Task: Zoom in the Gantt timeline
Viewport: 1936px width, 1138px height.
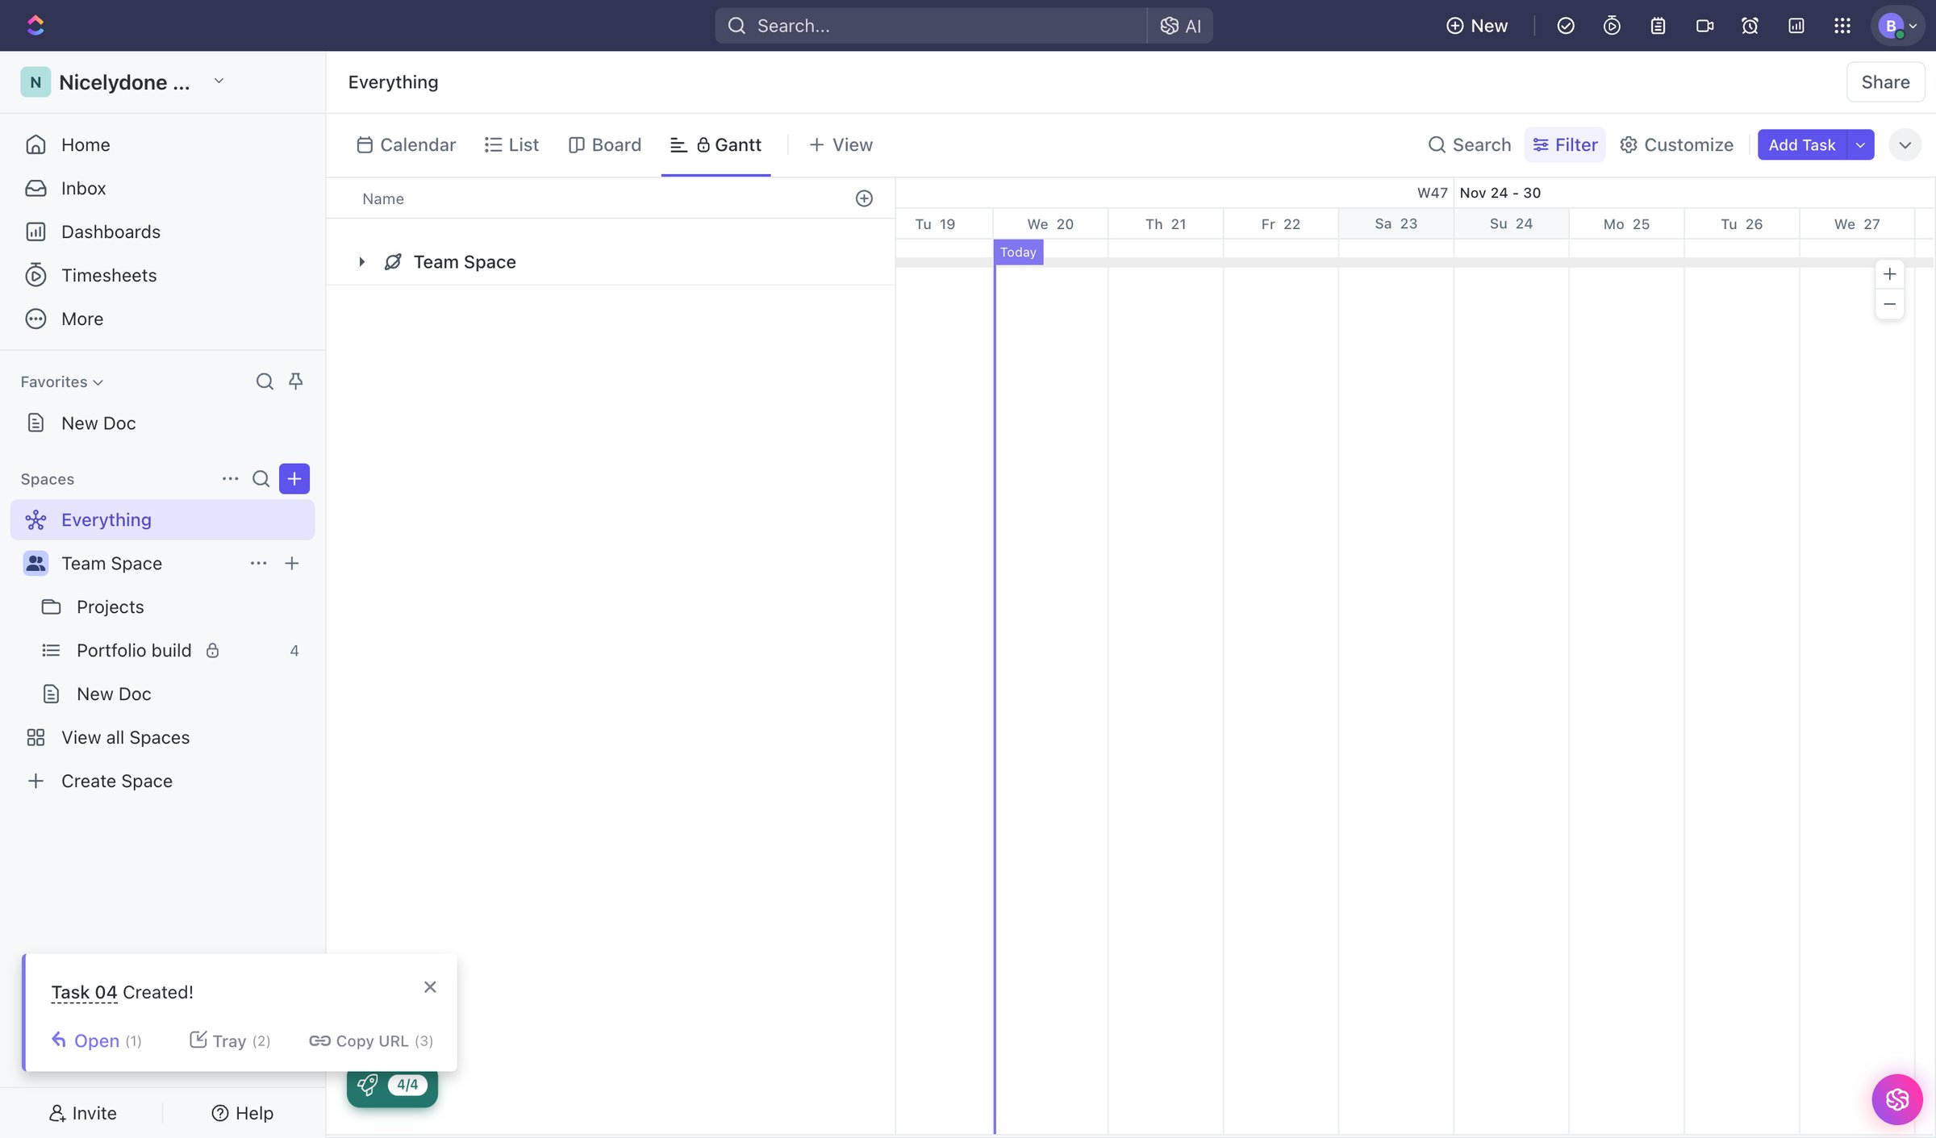Action: point(1889,274)
